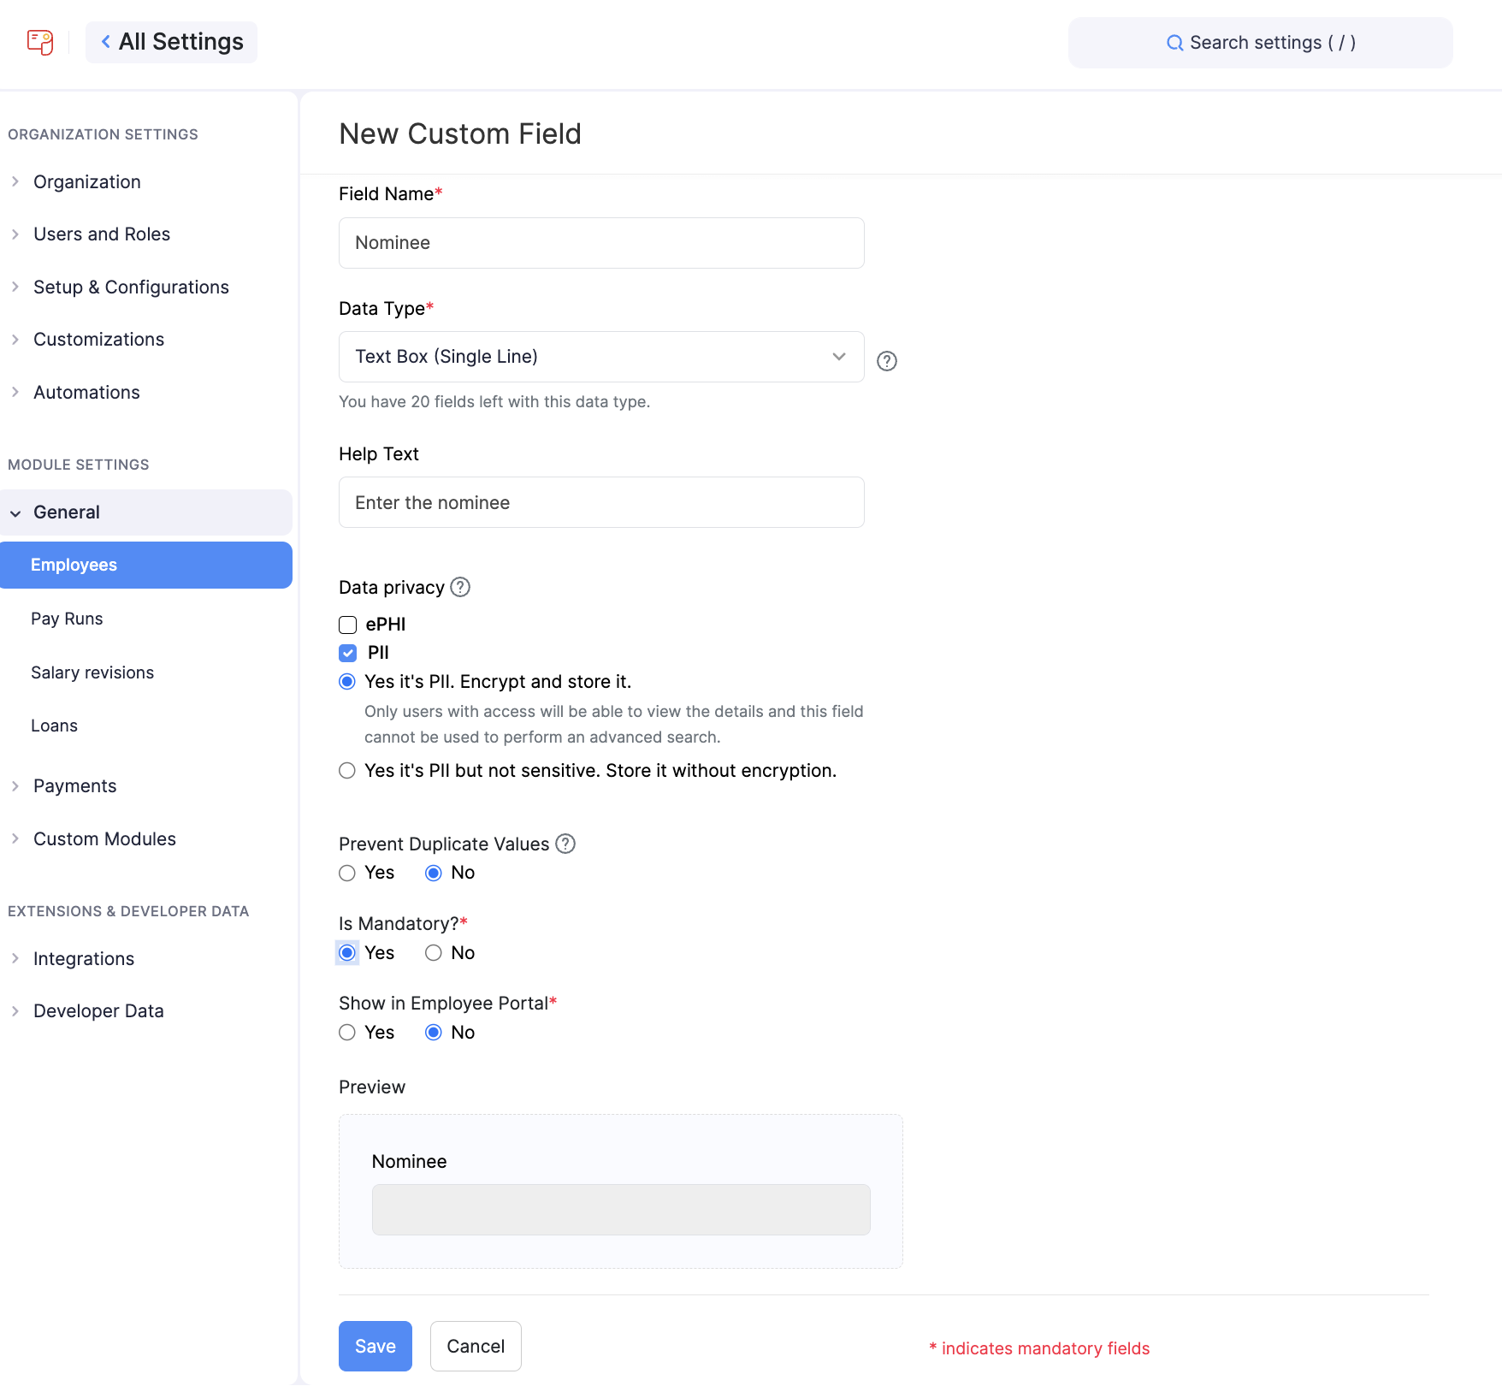The height and width of the screenshot is (1386, 1502).
Task: Set Prevent Duplicate Values to Yes
Action: [x=346, y=873]
